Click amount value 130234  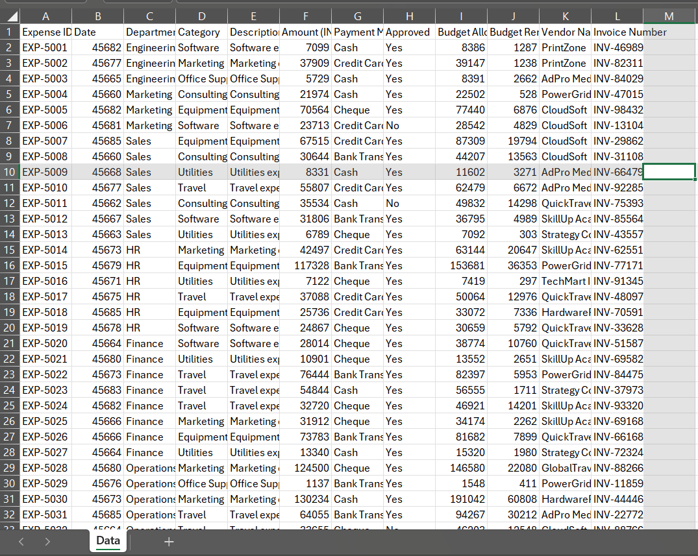tap(306, 499)
